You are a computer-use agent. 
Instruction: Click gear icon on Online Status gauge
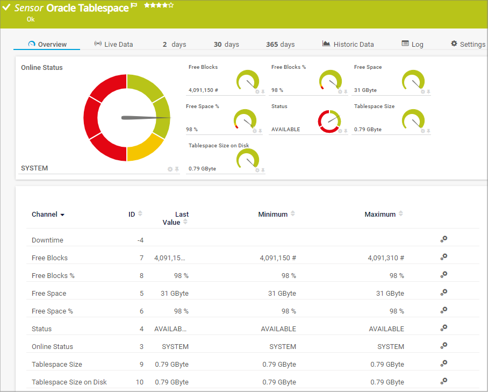(170, 169)
